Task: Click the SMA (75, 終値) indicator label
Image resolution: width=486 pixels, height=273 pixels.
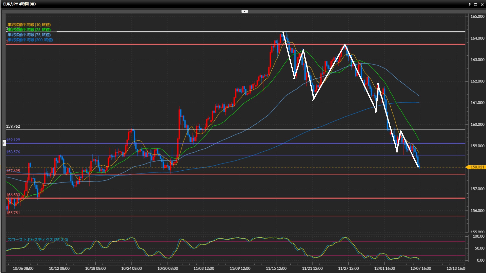Action: [x=29, y=35]
